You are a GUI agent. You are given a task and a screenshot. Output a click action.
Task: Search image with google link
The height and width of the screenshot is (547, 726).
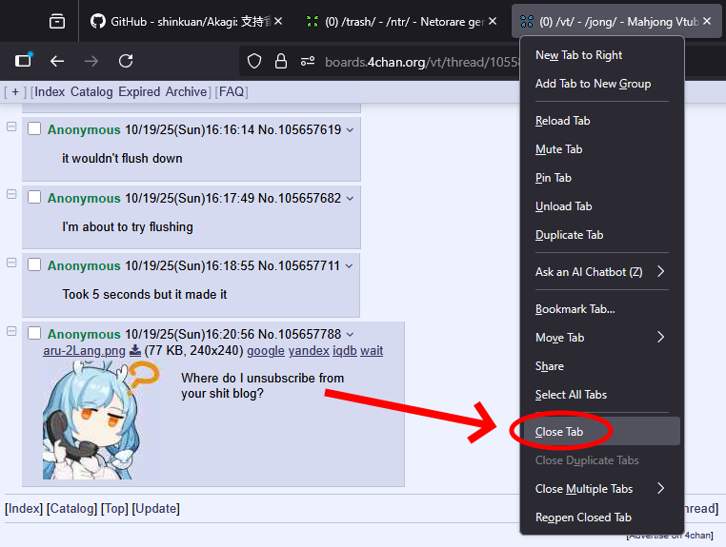point(266,350)
